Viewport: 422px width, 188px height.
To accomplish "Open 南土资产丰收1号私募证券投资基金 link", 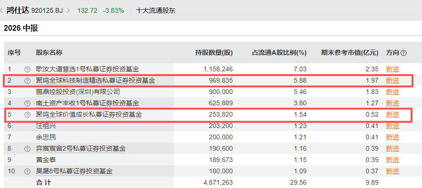I will tap(88, 103).
